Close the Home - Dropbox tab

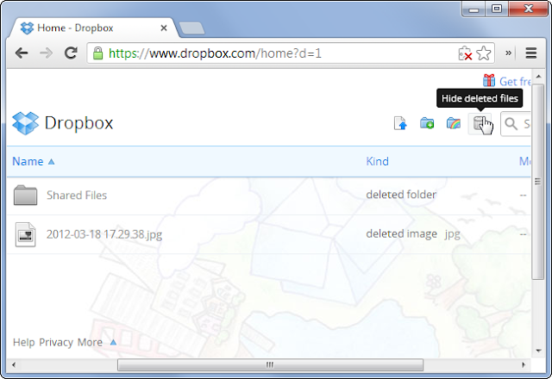164,28
